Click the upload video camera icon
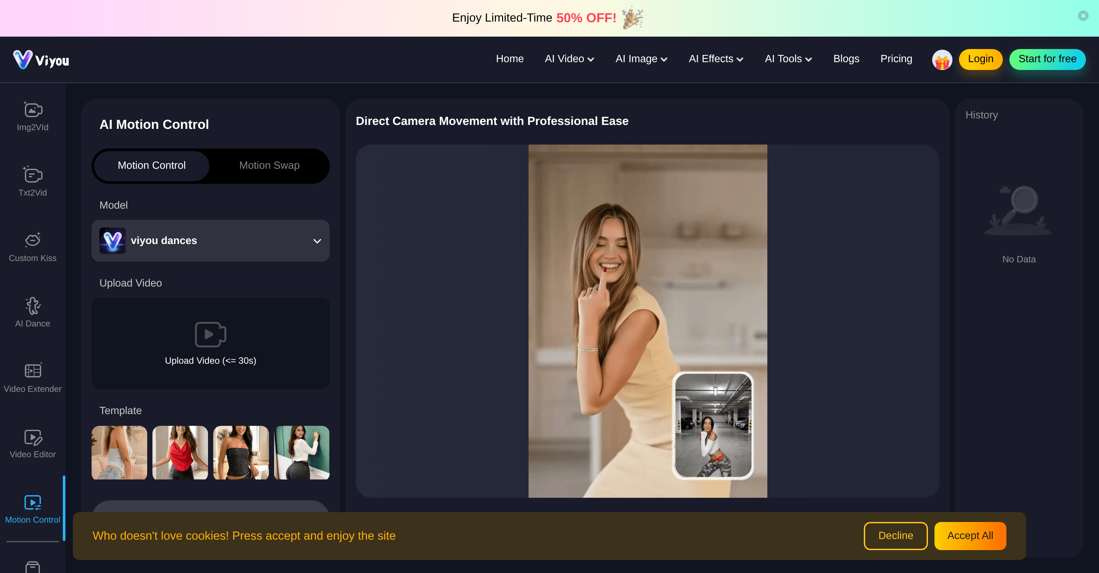The image size is (1099, 573). 210,335
